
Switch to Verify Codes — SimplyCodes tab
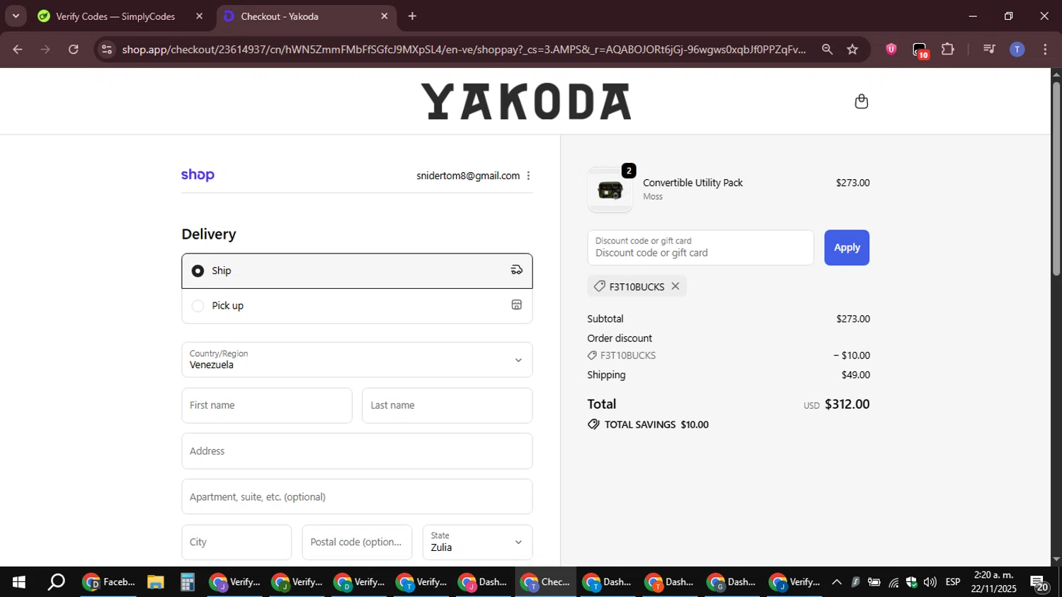115,16
